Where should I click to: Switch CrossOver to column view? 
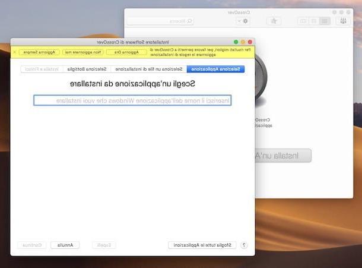coord(303,21)
